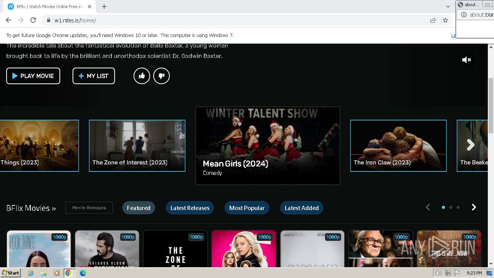View site info via lock icon

[x=49, y=20]
